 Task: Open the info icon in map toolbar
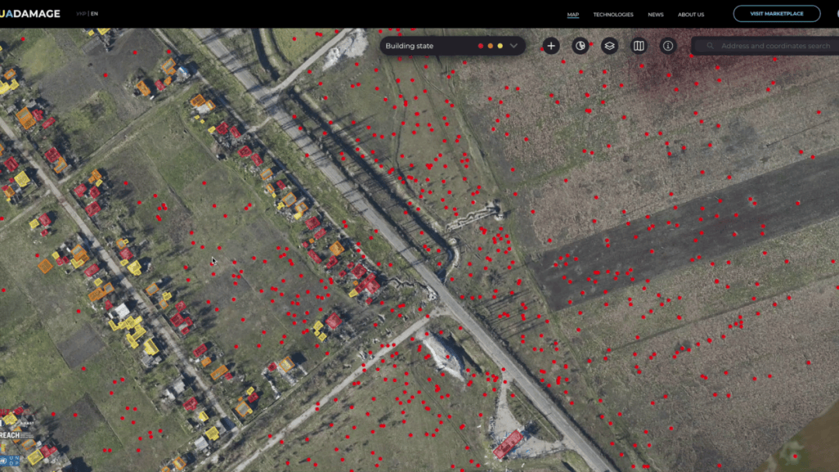tap(668, 46)
